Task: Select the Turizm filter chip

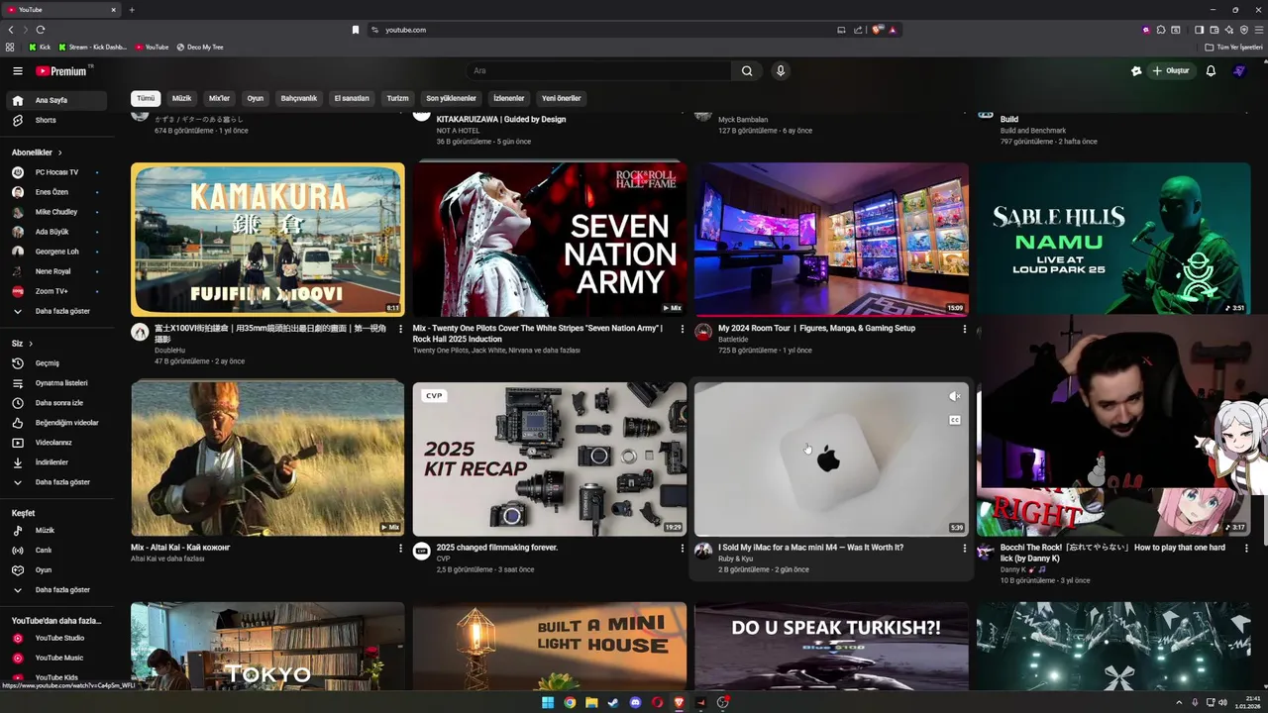Action: [x=397, y=98]
